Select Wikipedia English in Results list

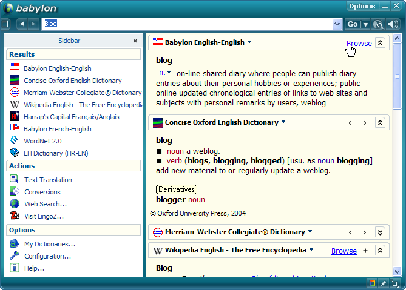point(83,105)
